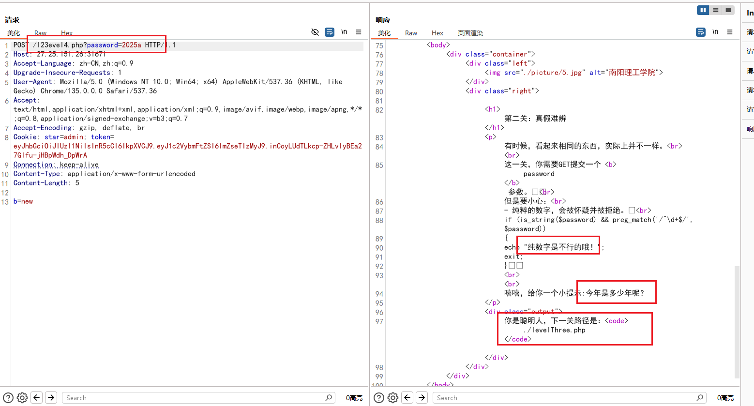This screenshot has height=406, width=754.
Task: Open help icon under response panel
Action: [379, 398]
